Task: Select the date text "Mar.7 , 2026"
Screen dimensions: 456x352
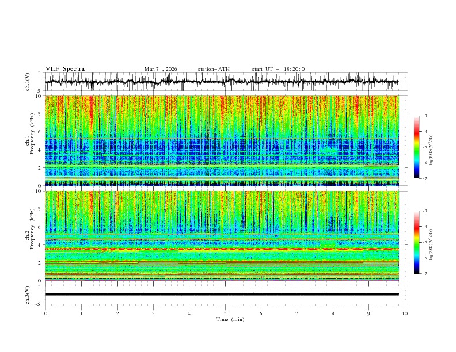Action: pos(161,69)
